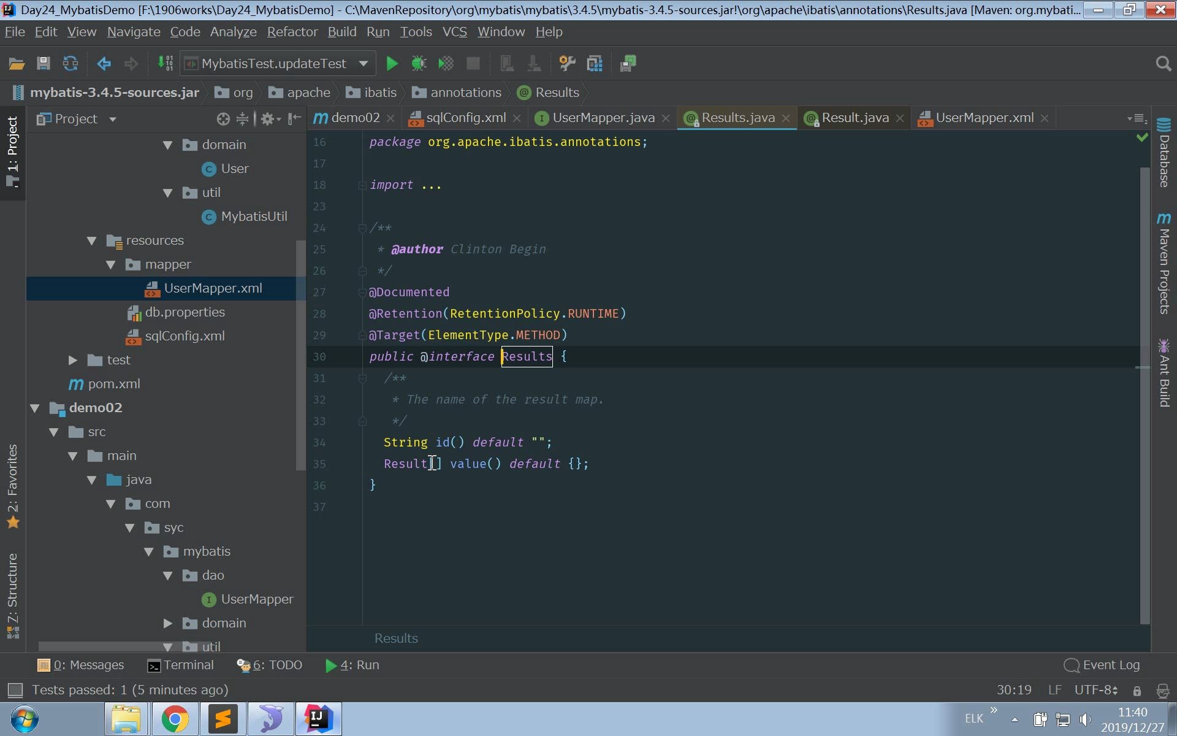Synchronize project with the refresh icon
The width and height of the screenshot is (1177, 736).
pyautogui.click(x=70, y=63)
